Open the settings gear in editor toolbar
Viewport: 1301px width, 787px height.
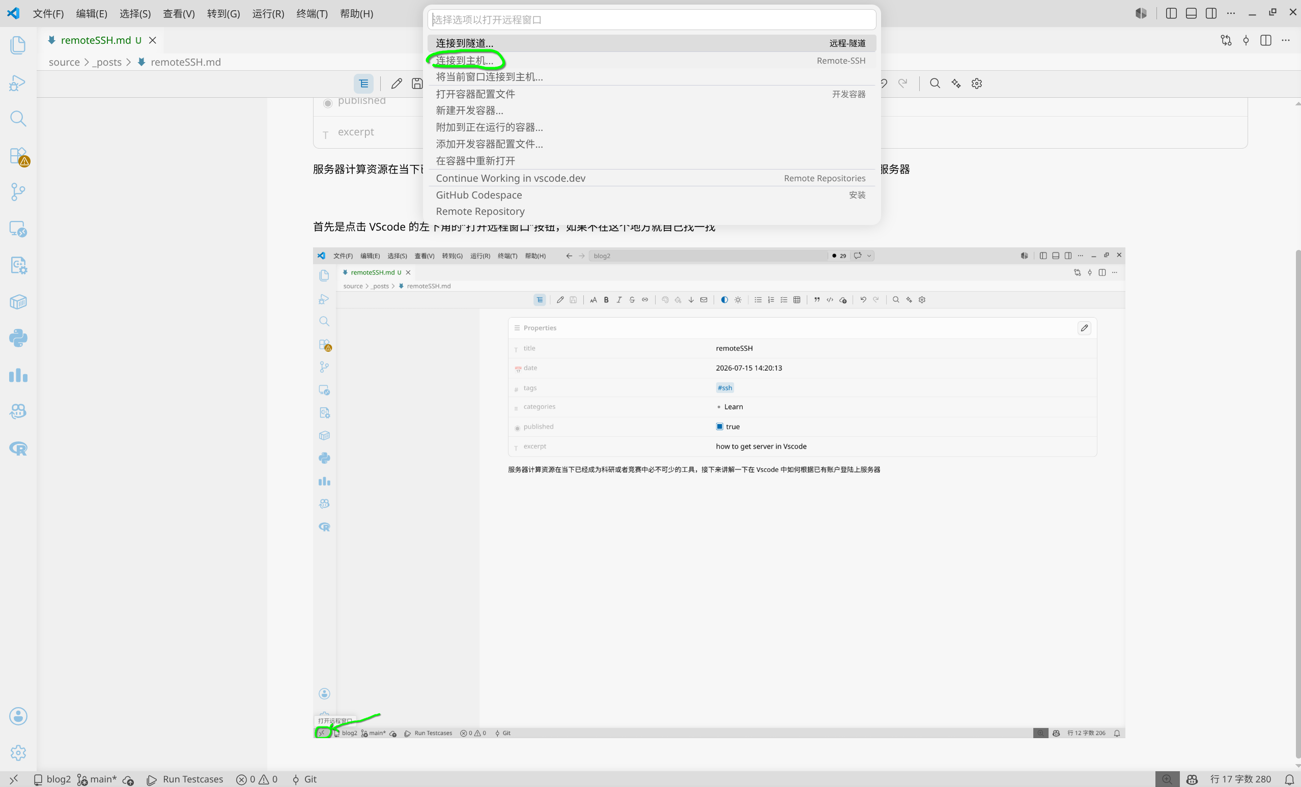977,83
